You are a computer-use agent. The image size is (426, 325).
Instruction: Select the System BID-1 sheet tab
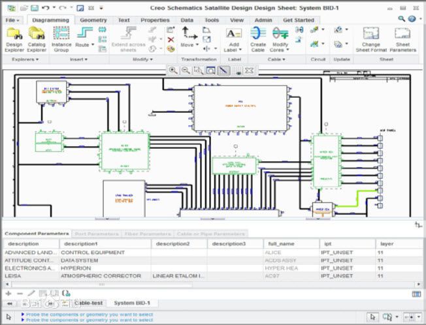point(132,303)
